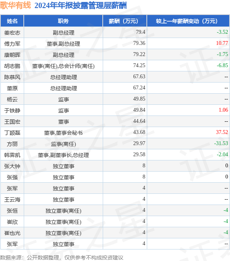The image size is (230, 261).
Task: Click salary value 74.25
Action: point(139,65)
